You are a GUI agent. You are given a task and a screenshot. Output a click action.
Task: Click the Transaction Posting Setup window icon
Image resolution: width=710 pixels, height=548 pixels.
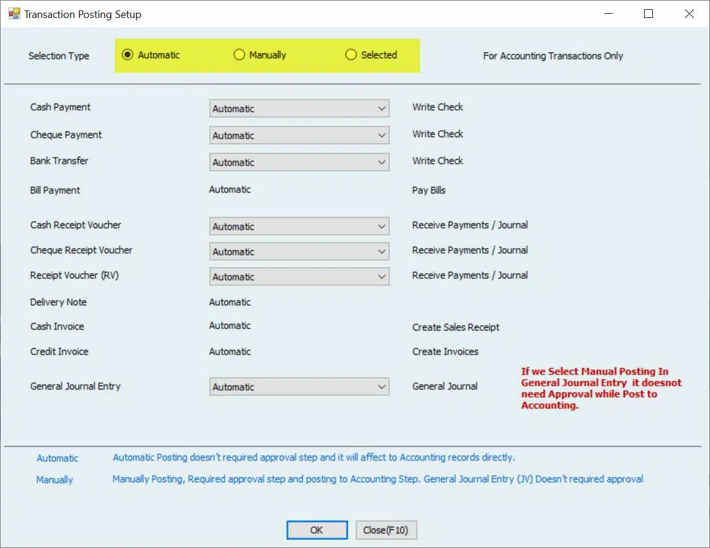(x=14, y=14)
